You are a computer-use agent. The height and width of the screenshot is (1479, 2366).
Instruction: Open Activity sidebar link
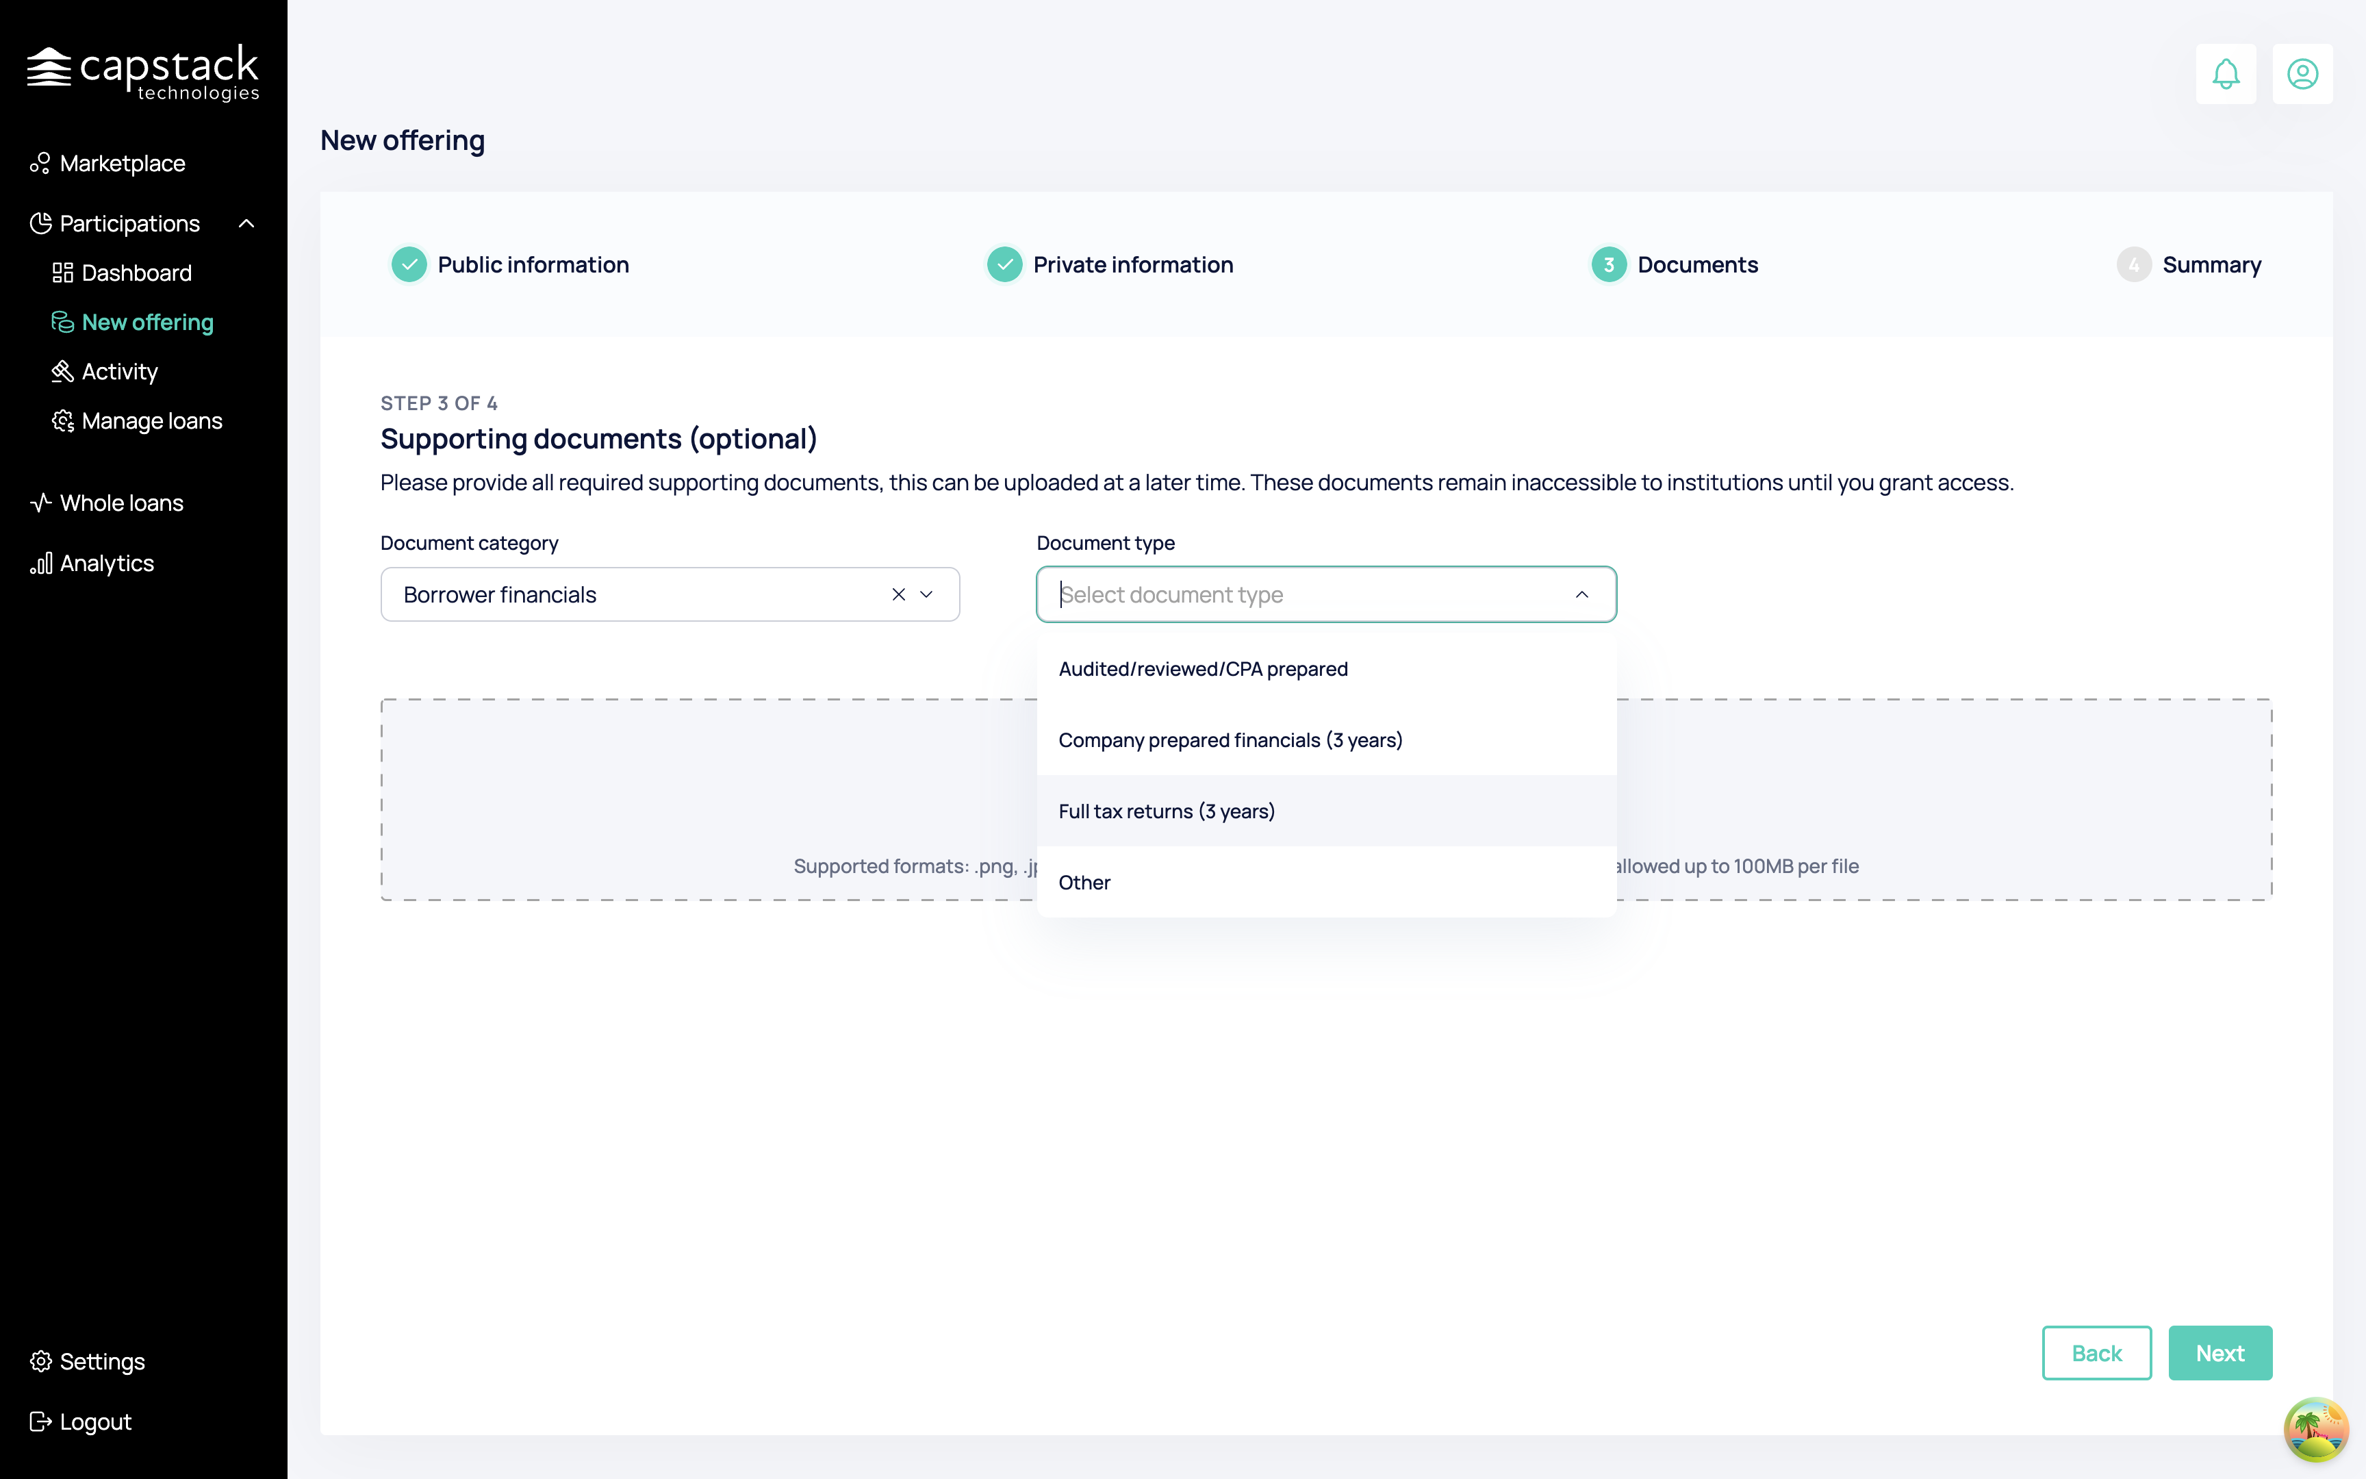click(119, 372)
